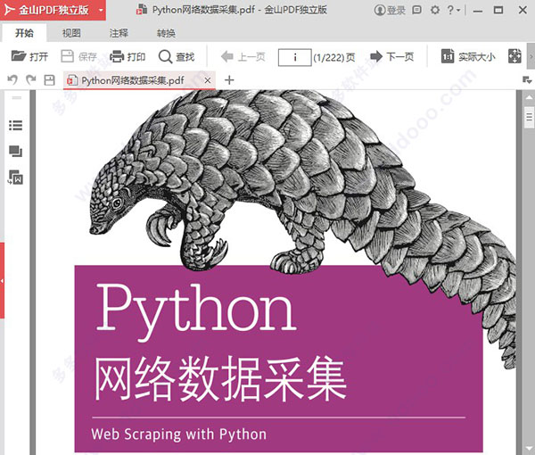
Task: Set zoom to 实际大小
Action: pyautogui.click(x=468, y=57)
